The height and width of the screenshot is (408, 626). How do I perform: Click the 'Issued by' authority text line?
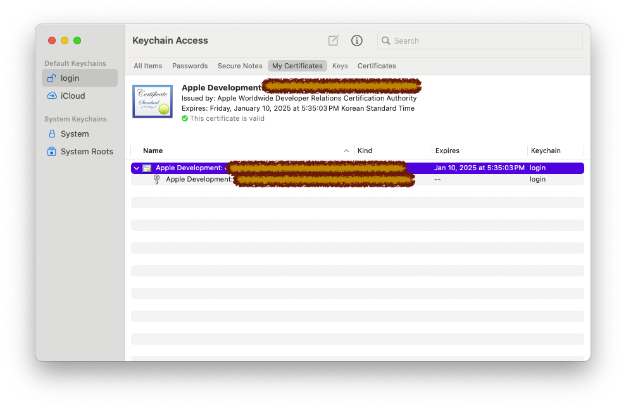299,98
